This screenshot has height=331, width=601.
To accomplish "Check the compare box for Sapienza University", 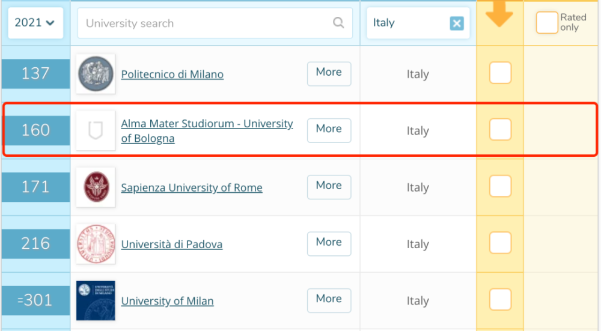I will click(500, 186).
